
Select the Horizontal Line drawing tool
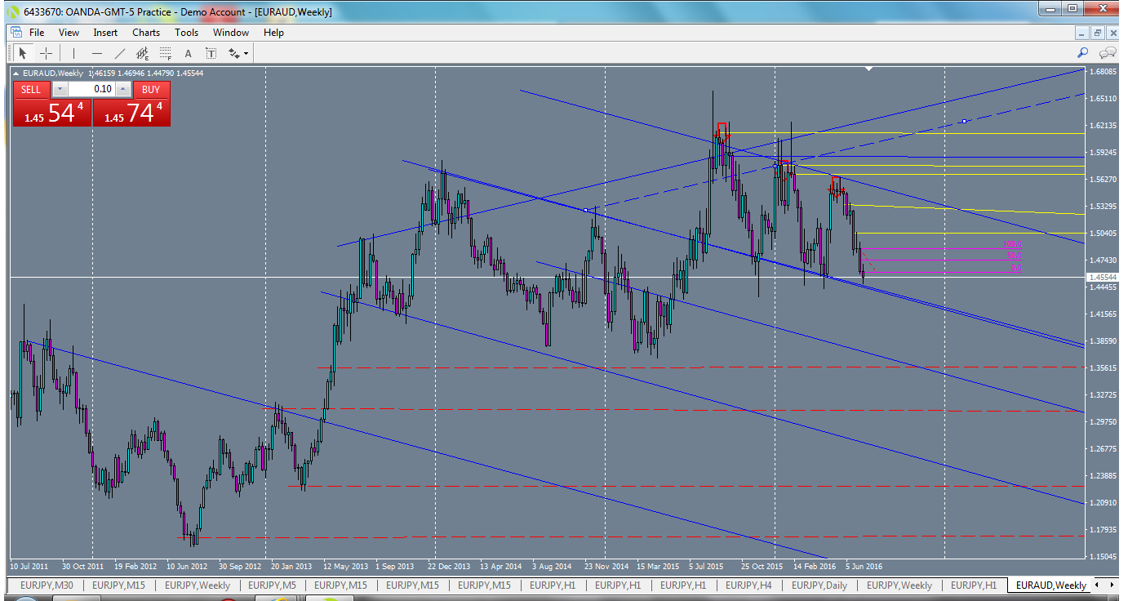[96, 53]
